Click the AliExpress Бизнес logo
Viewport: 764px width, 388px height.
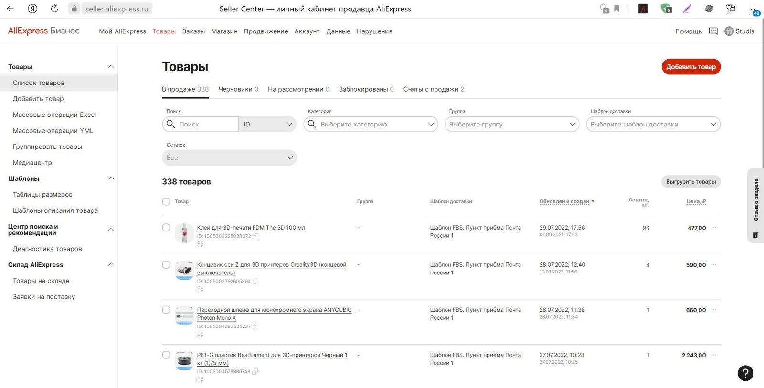(44, 31)
